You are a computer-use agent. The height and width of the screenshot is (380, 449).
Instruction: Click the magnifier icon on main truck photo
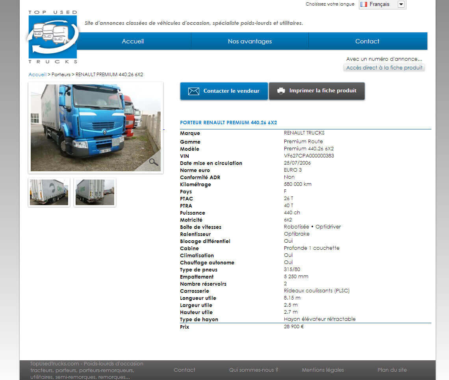(x=154, y=162)
